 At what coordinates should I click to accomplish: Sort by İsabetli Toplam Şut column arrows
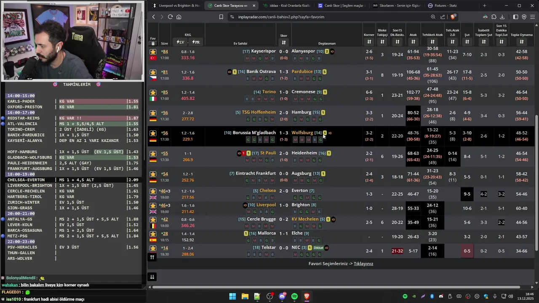pyautogui.click(x=483, y=42)
